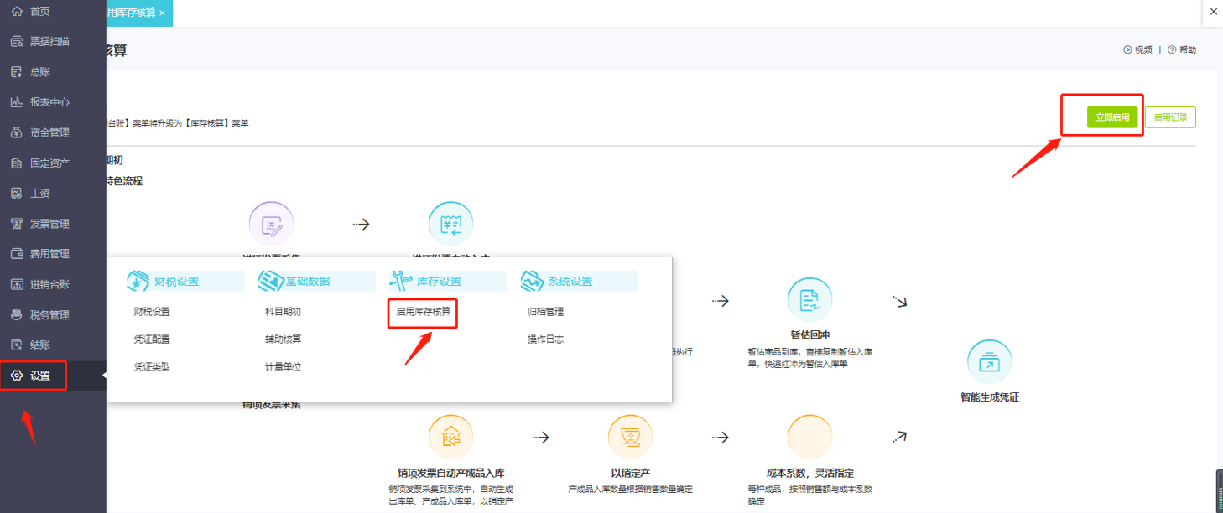Choose 操作日志 submenu entry

pyautogui.click(x=545, y=339)
